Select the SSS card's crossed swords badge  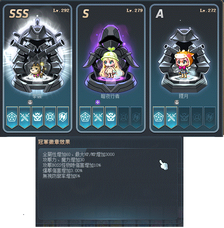pos(25,118)
